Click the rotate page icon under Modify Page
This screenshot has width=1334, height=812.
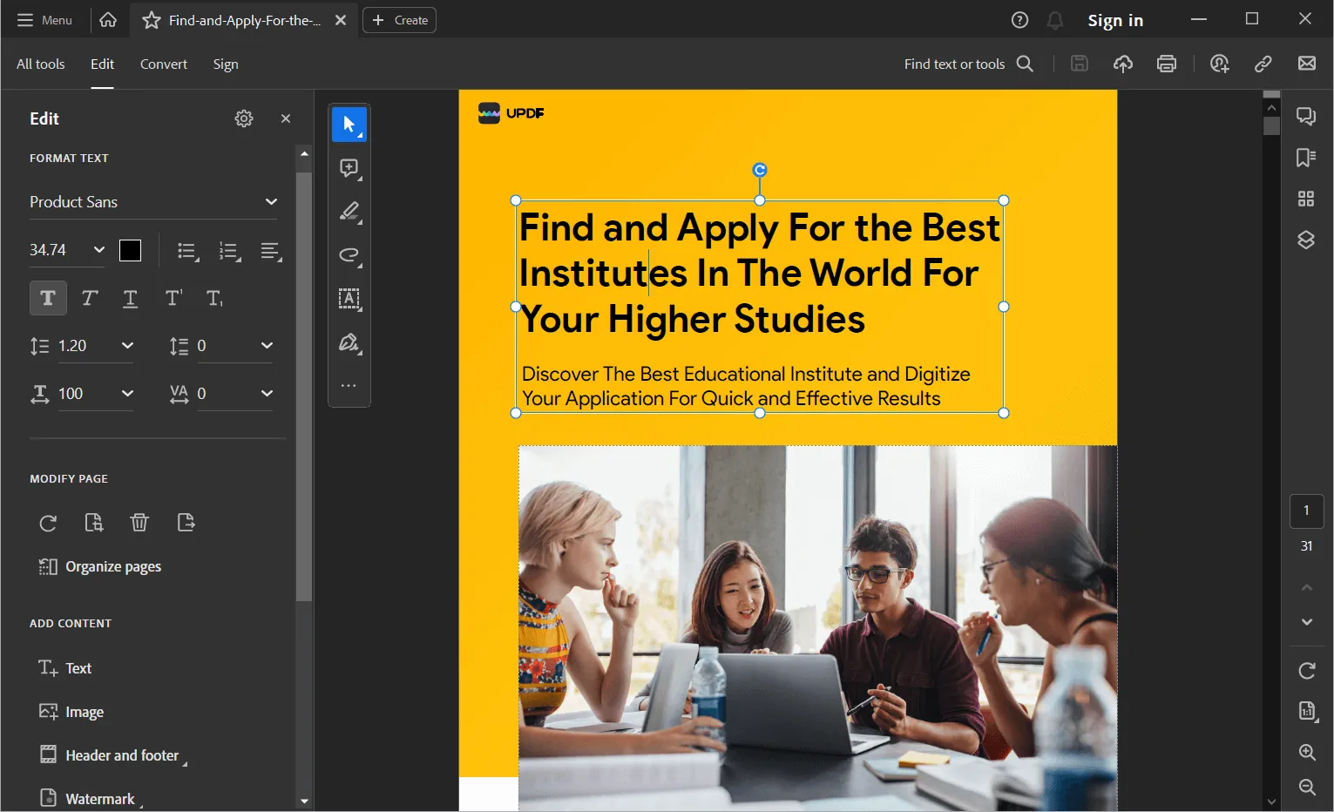48,523
